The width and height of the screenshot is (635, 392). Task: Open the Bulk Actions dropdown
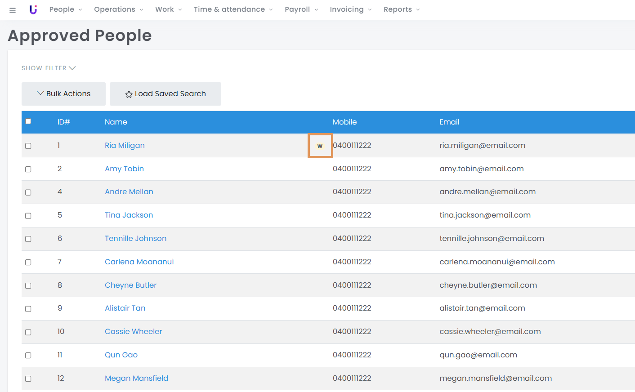(x=63, y=94)
